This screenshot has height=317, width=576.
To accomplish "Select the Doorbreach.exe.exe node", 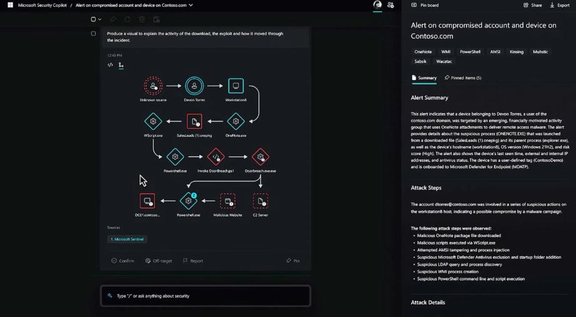I will click(260, 157).
